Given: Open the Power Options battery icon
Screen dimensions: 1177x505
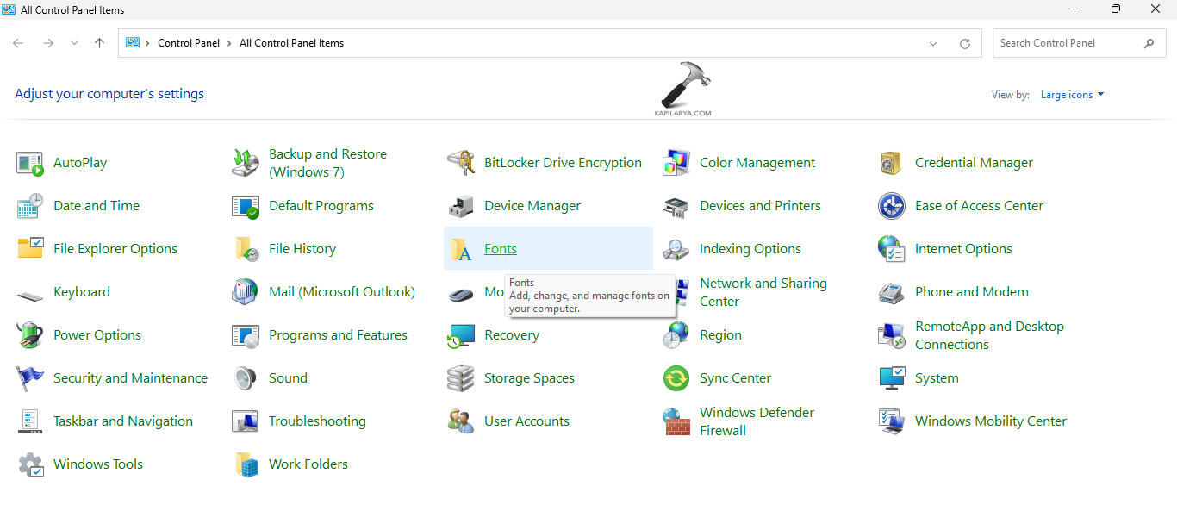Looking at the screenshot, I should click(30, 335).
